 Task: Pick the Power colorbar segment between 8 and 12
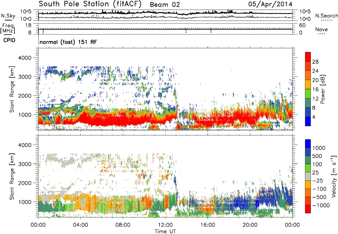(308, 103)
